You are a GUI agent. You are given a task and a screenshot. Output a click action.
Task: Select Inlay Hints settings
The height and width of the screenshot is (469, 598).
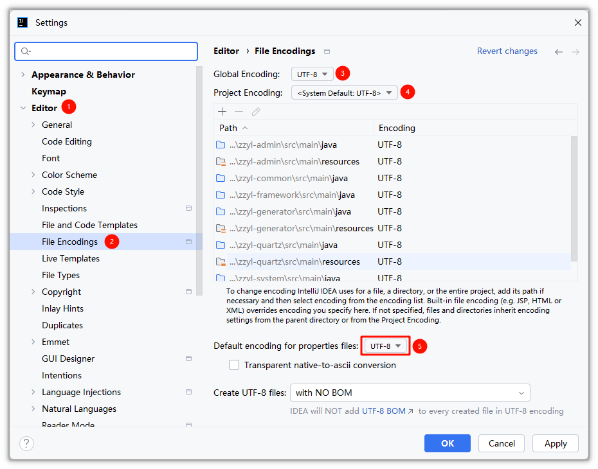pyautogui.click(x=62, y=308)
